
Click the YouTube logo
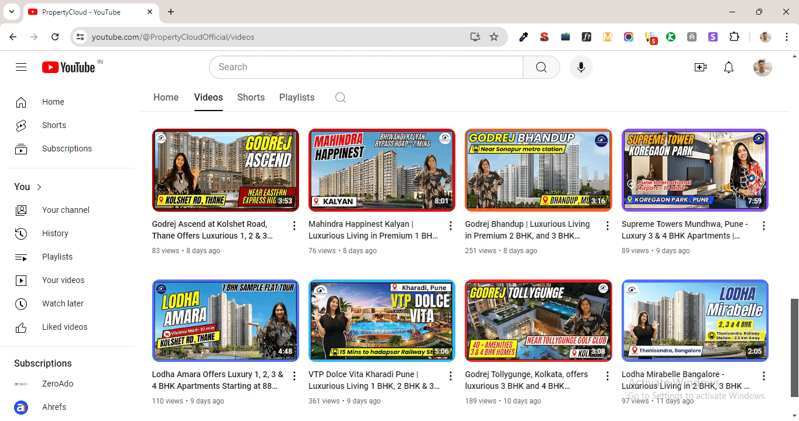point(68,67)
